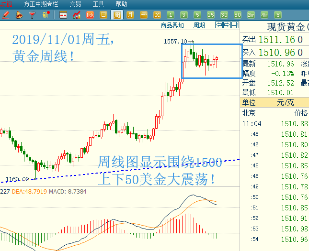Click the 商品叠加 link
The width and height of the screenshot is (309, 251).
click(x=172, y=25)
